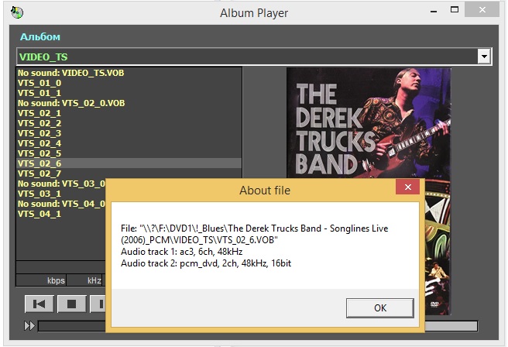Minimize the Album Player window
The image size is (508, 347).
click(x=434, y=11)
